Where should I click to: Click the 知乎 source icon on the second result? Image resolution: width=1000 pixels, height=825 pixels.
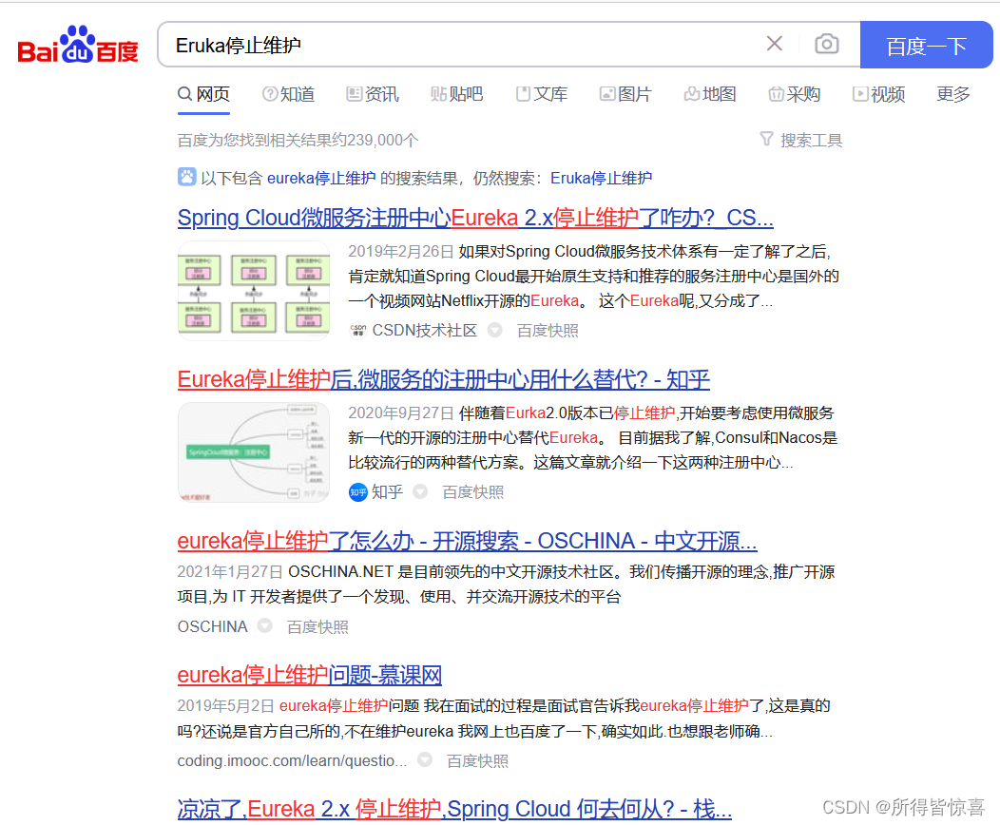click(358, 492)
